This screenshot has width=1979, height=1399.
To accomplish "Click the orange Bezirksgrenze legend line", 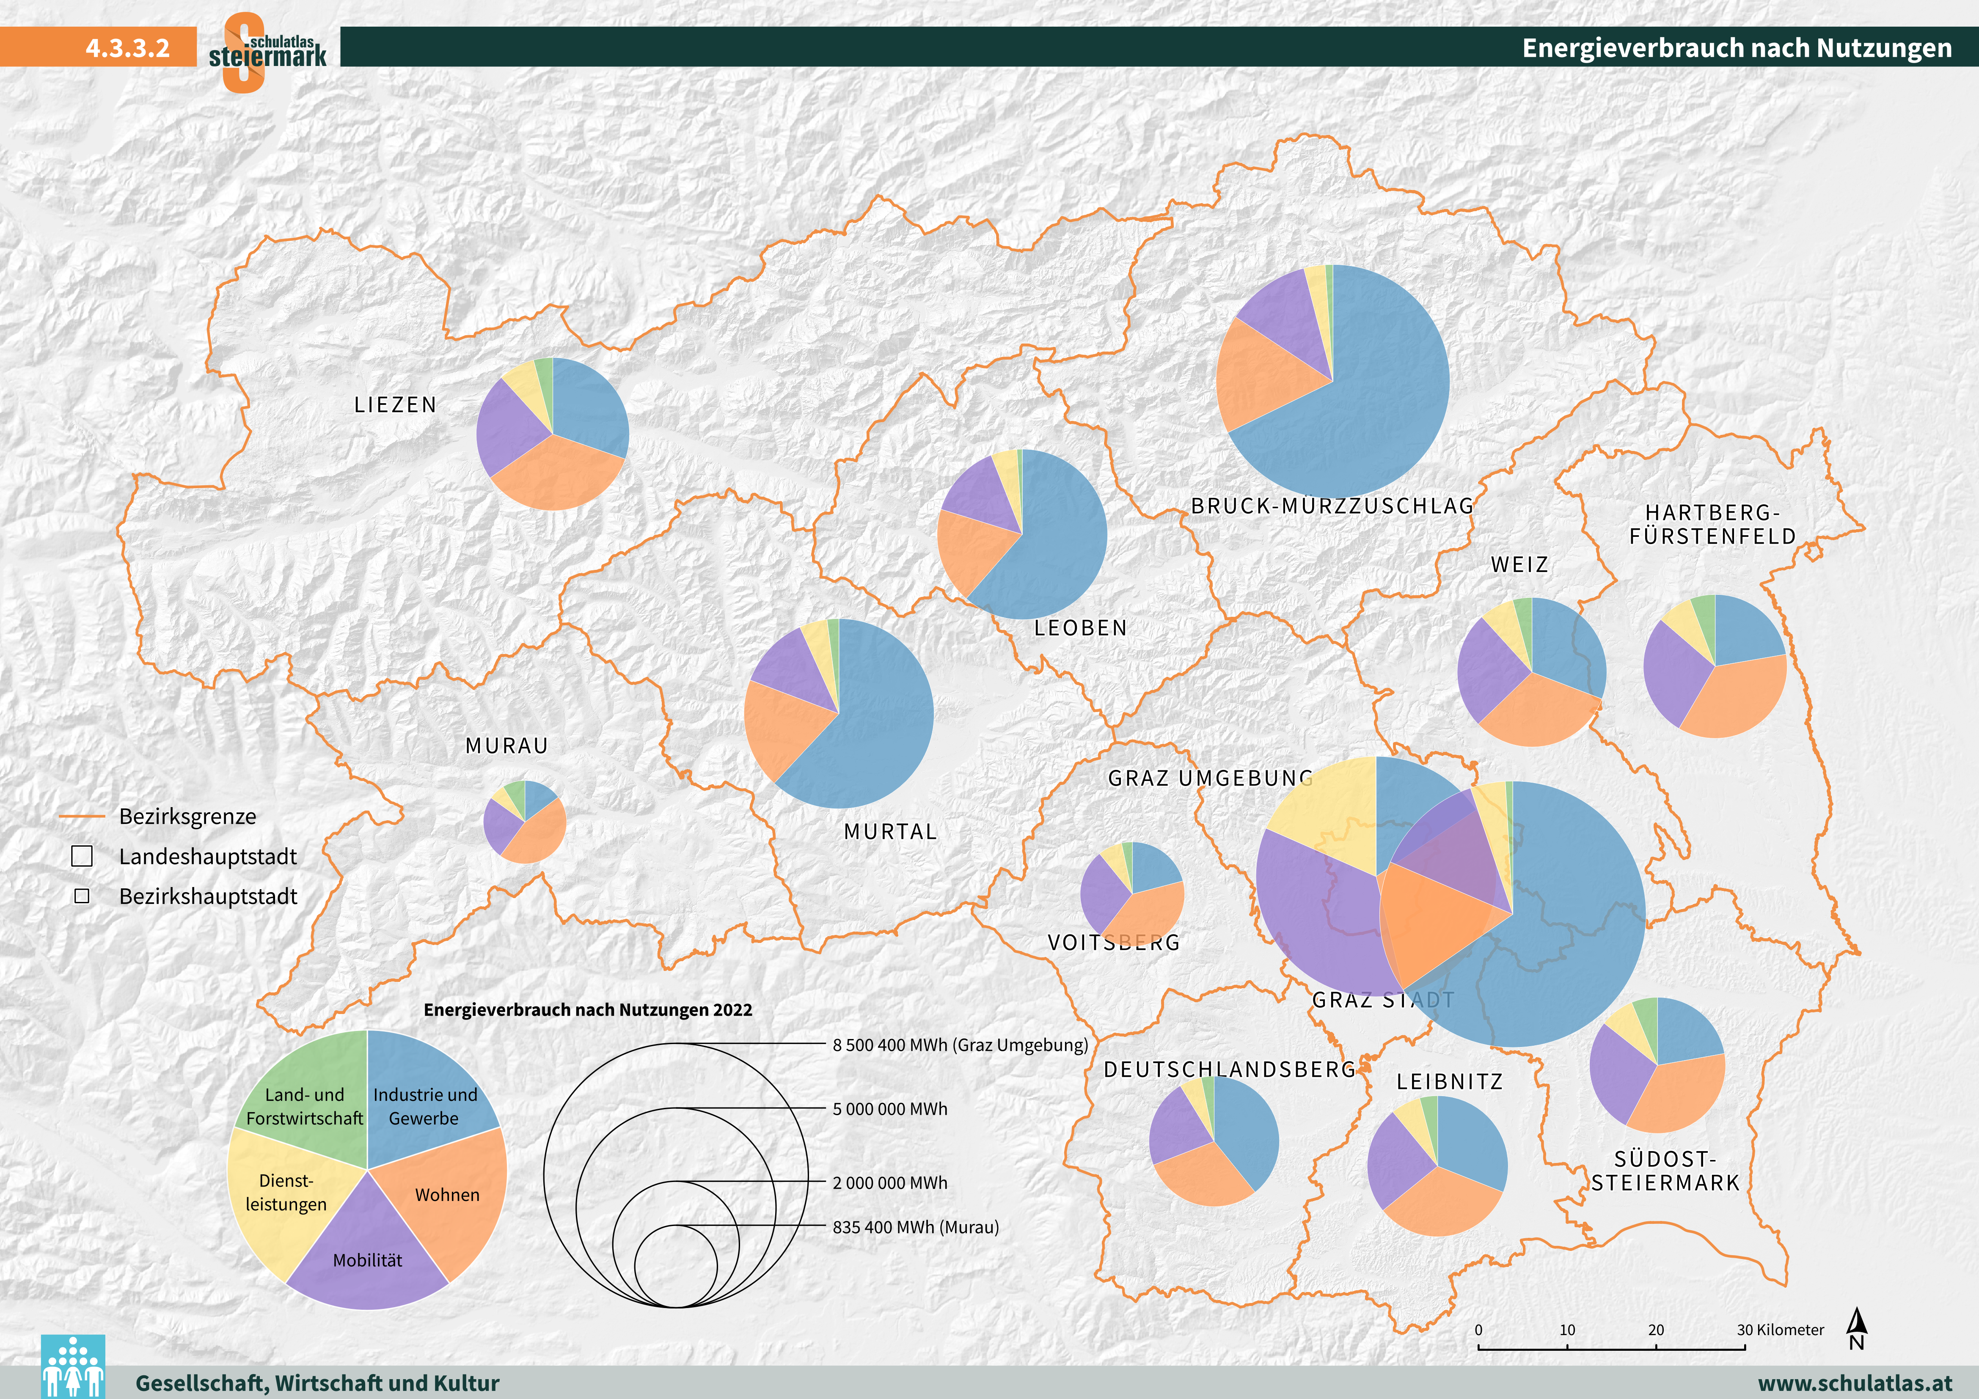I will point(82,816).
